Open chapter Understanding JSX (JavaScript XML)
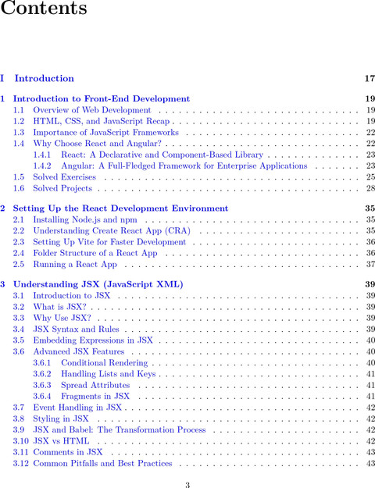Screen dimensions: 375x488 (x=98, y=284)
